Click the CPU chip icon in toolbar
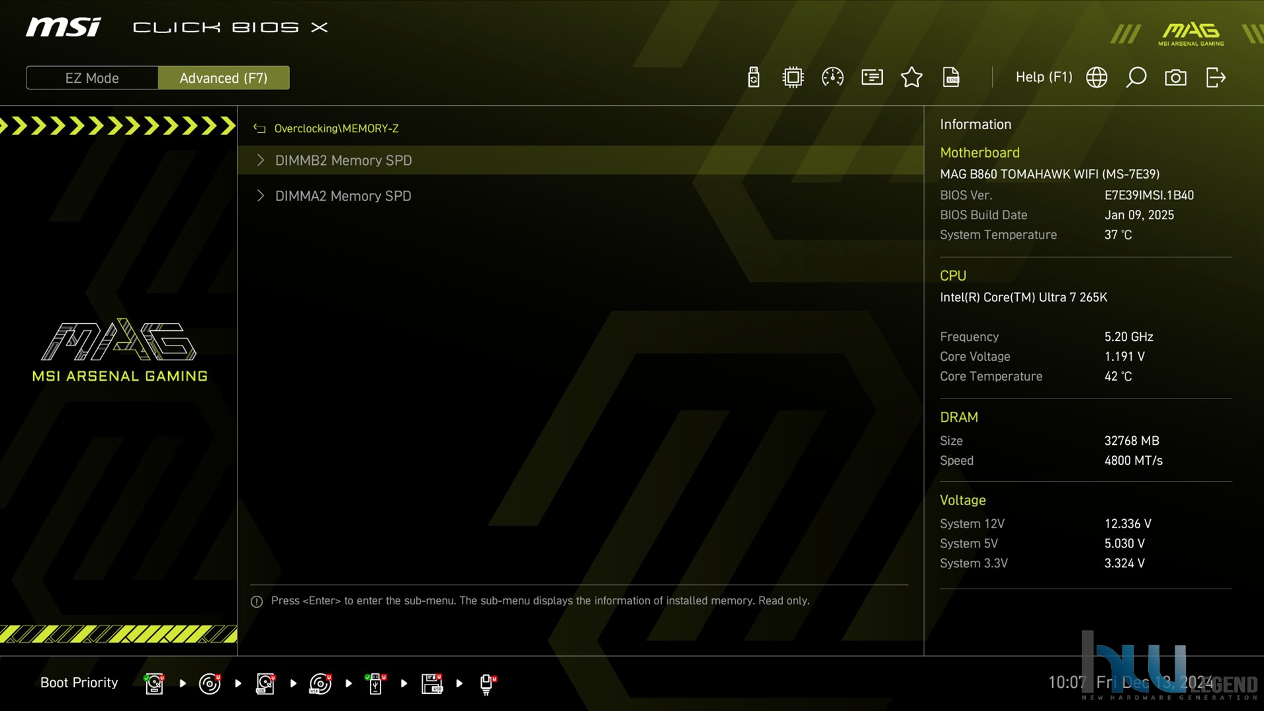 tap(793, 77)
